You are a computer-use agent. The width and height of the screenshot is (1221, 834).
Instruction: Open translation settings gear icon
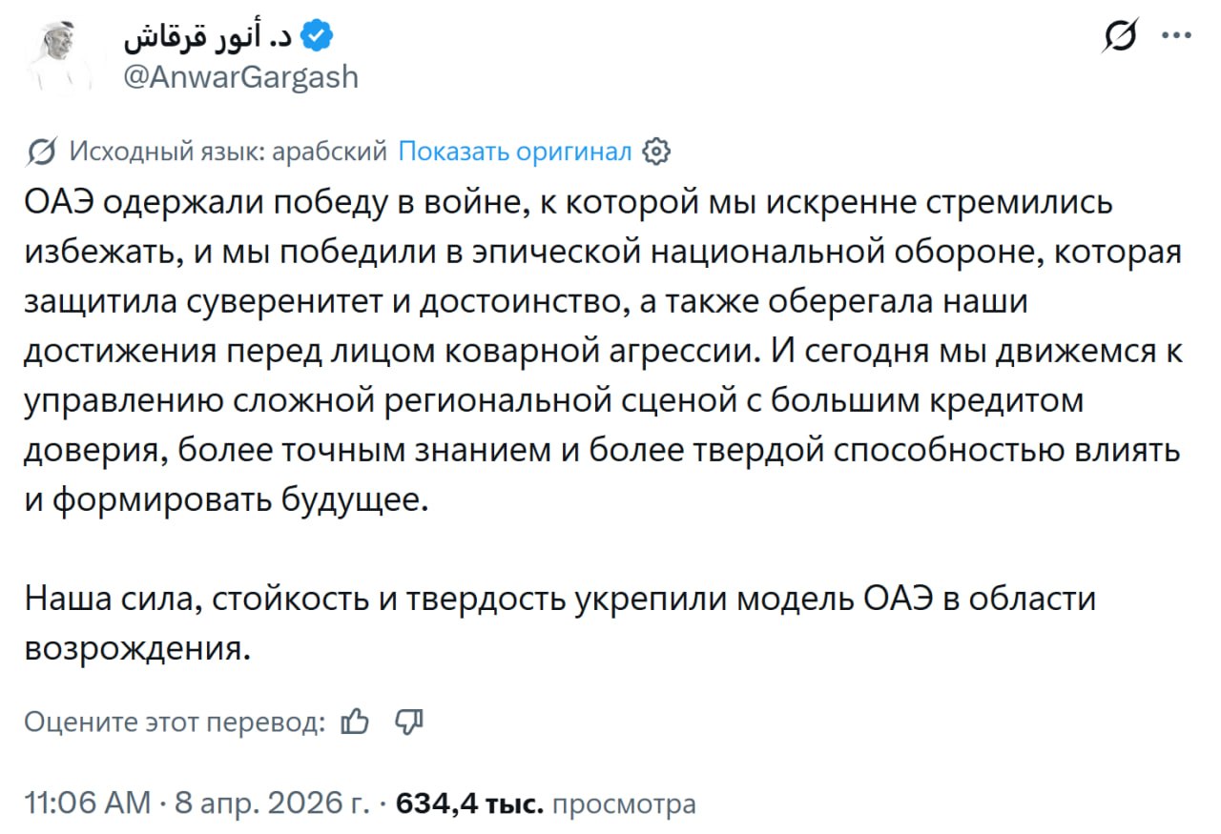(657, 151)
